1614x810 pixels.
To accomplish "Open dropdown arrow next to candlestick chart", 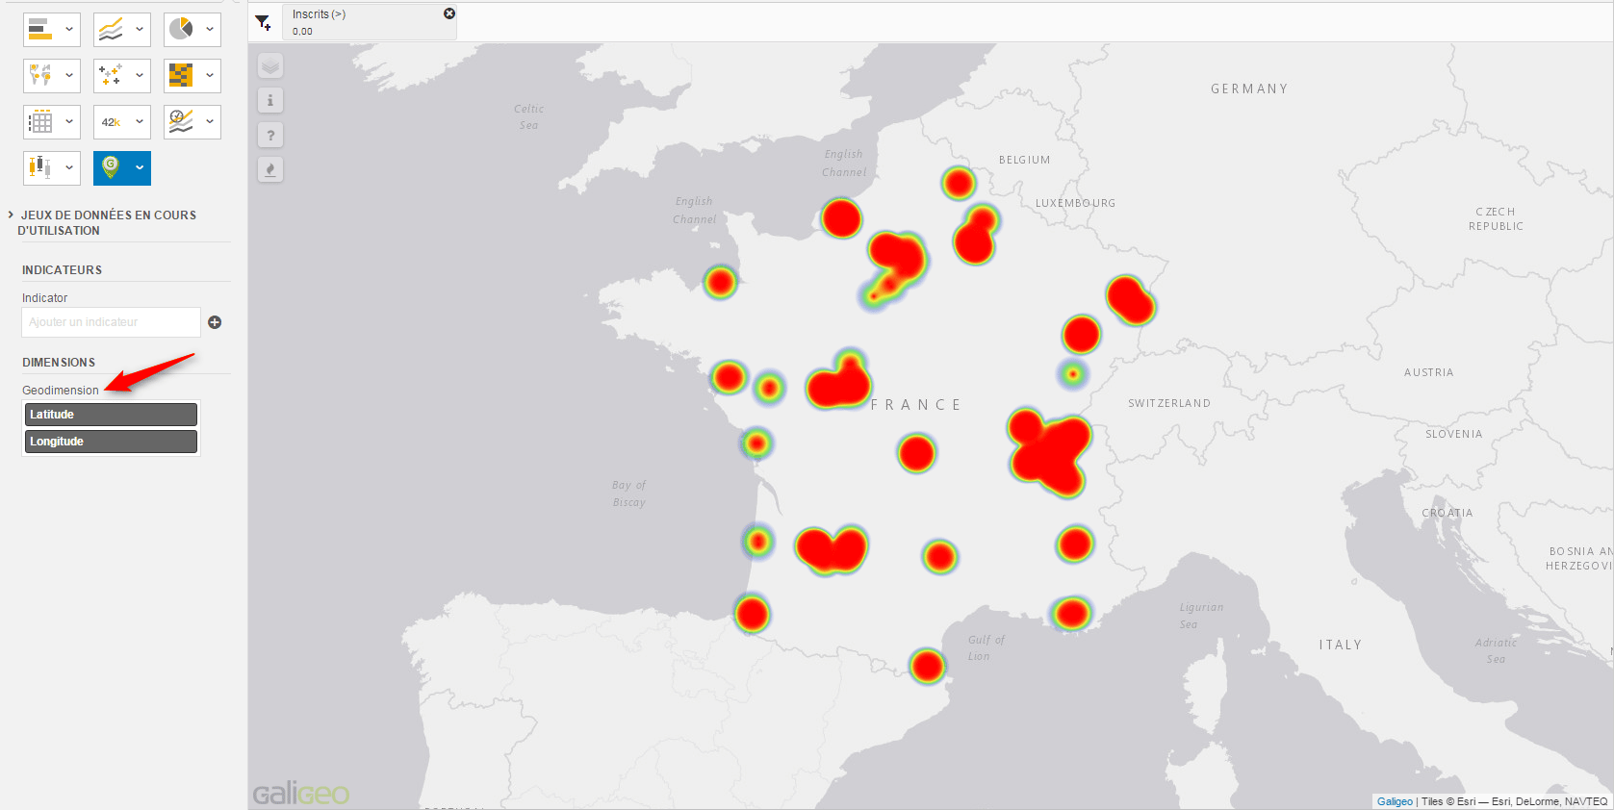I will pos(69,168).
